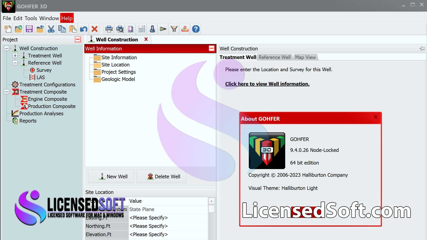This screenshot has height=240, width=427.
Task: Click the New Well button
Action: (111, 177)
